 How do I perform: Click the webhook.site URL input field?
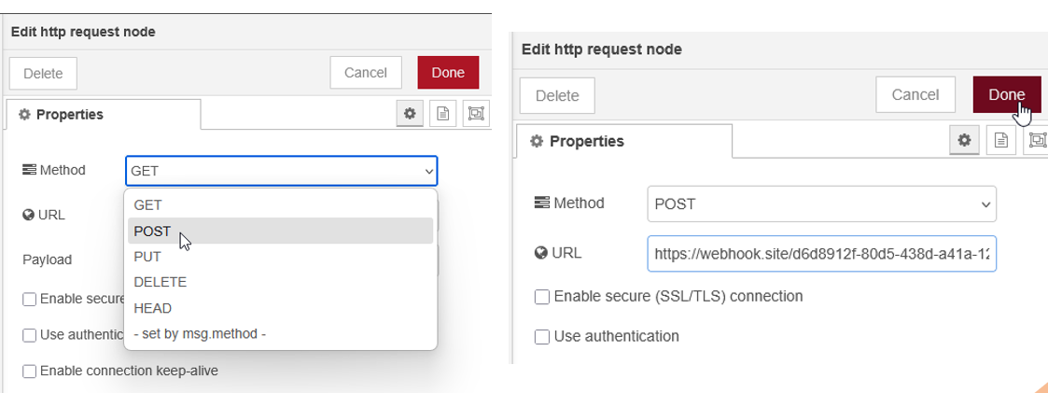(x=821, y=253)
